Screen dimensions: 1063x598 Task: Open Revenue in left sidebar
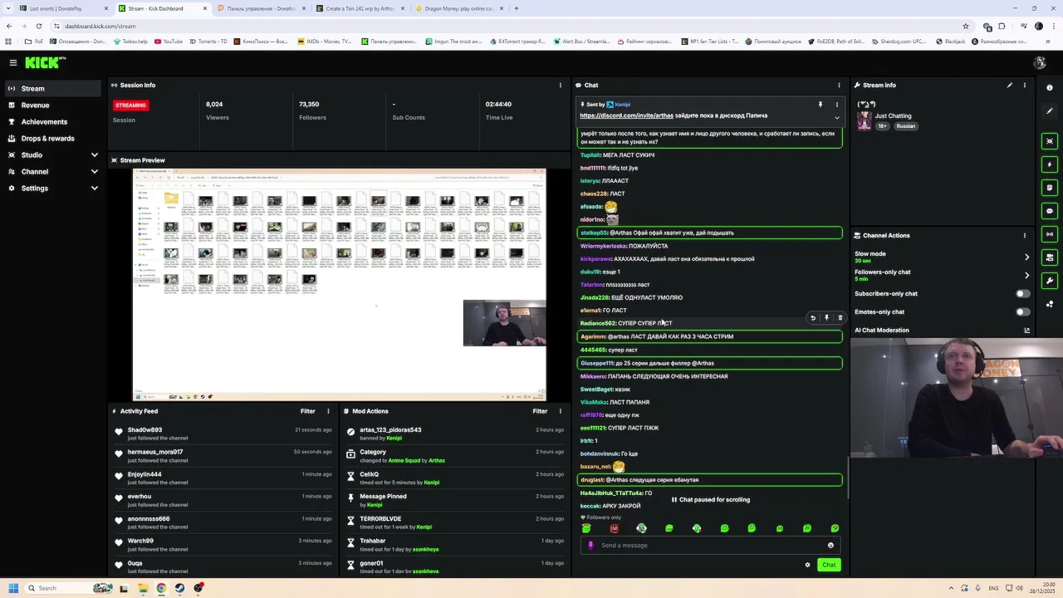[51, 105]
